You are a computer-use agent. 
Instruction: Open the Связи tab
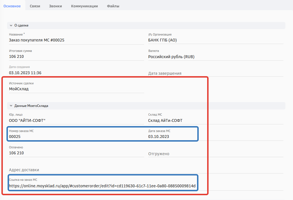(35, 6)
